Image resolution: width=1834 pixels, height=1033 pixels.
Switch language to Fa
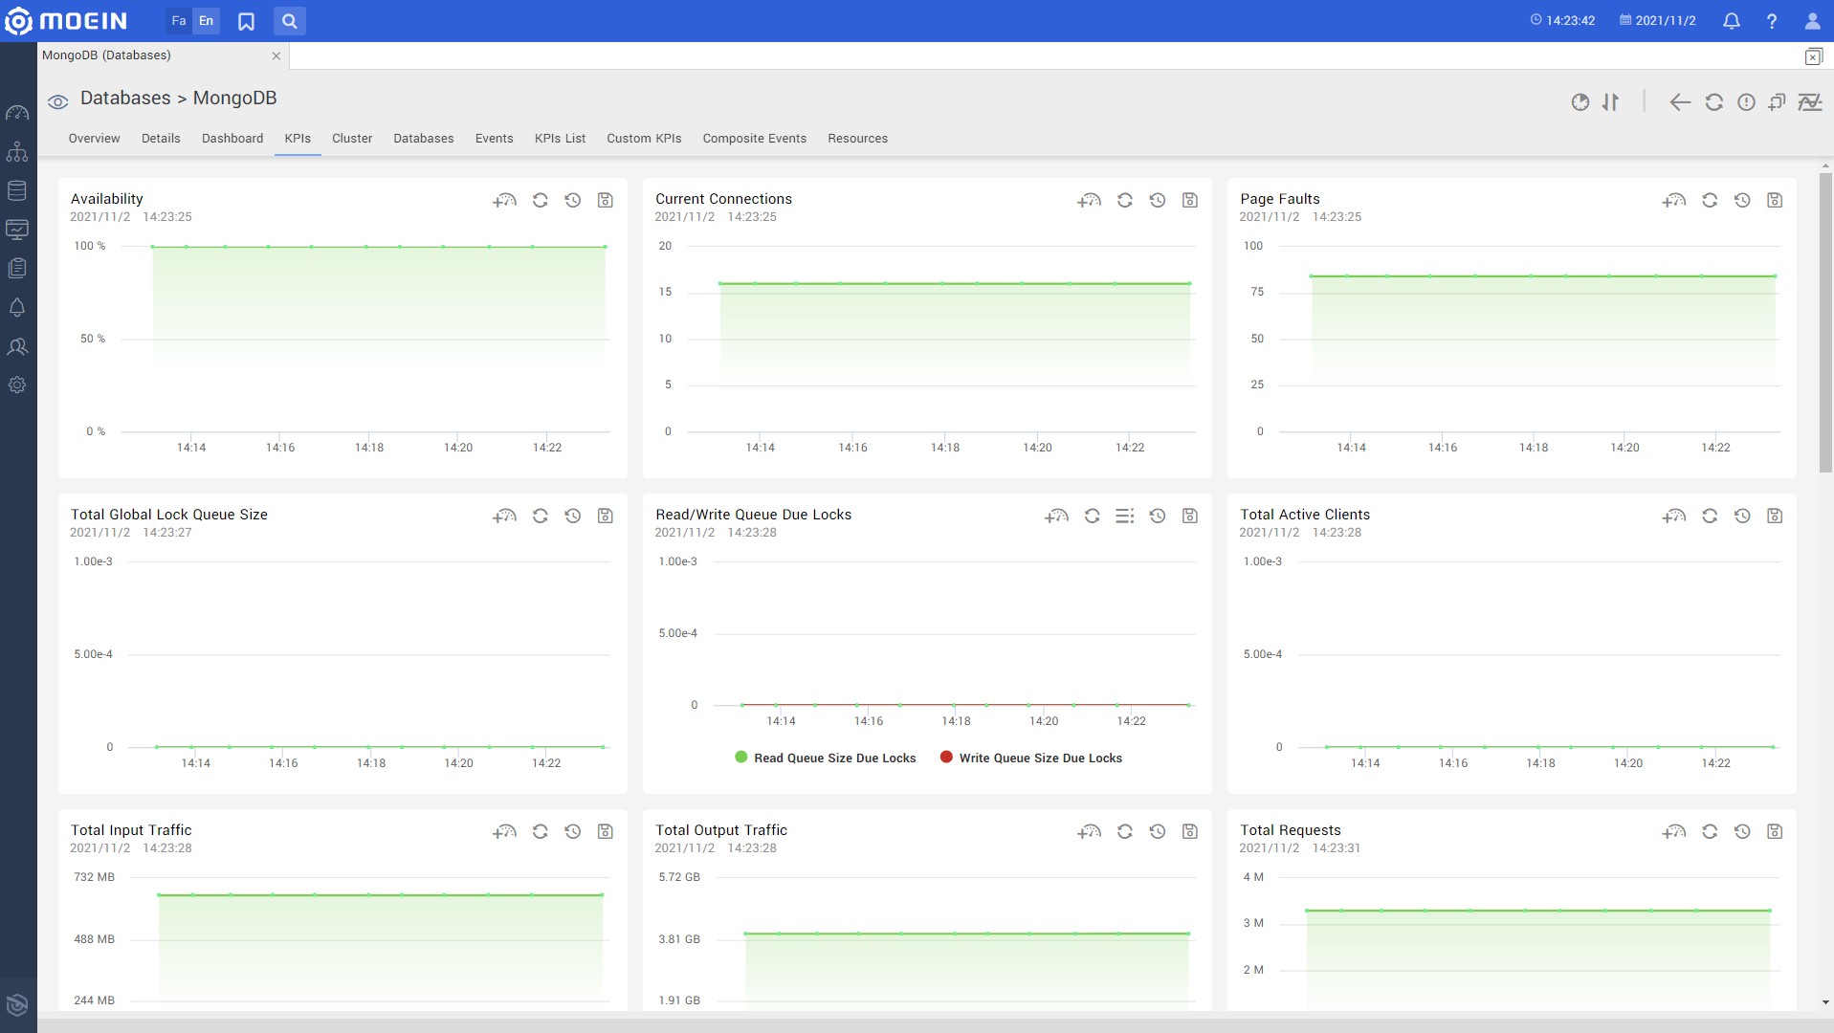[179, 21]
